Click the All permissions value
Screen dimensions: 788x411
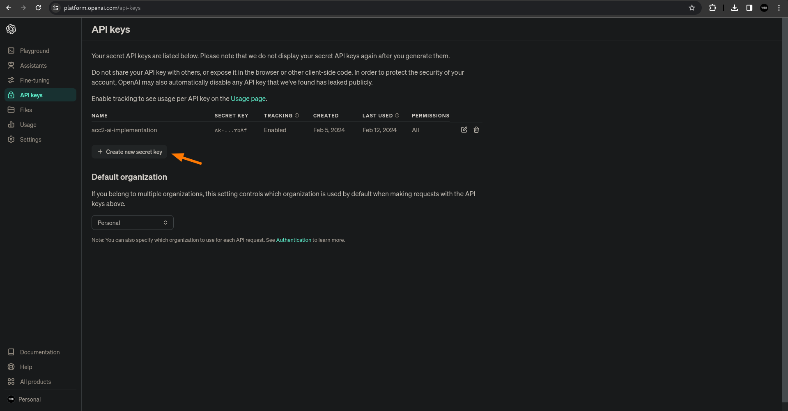pyautogui.click(x=416, y=130)
